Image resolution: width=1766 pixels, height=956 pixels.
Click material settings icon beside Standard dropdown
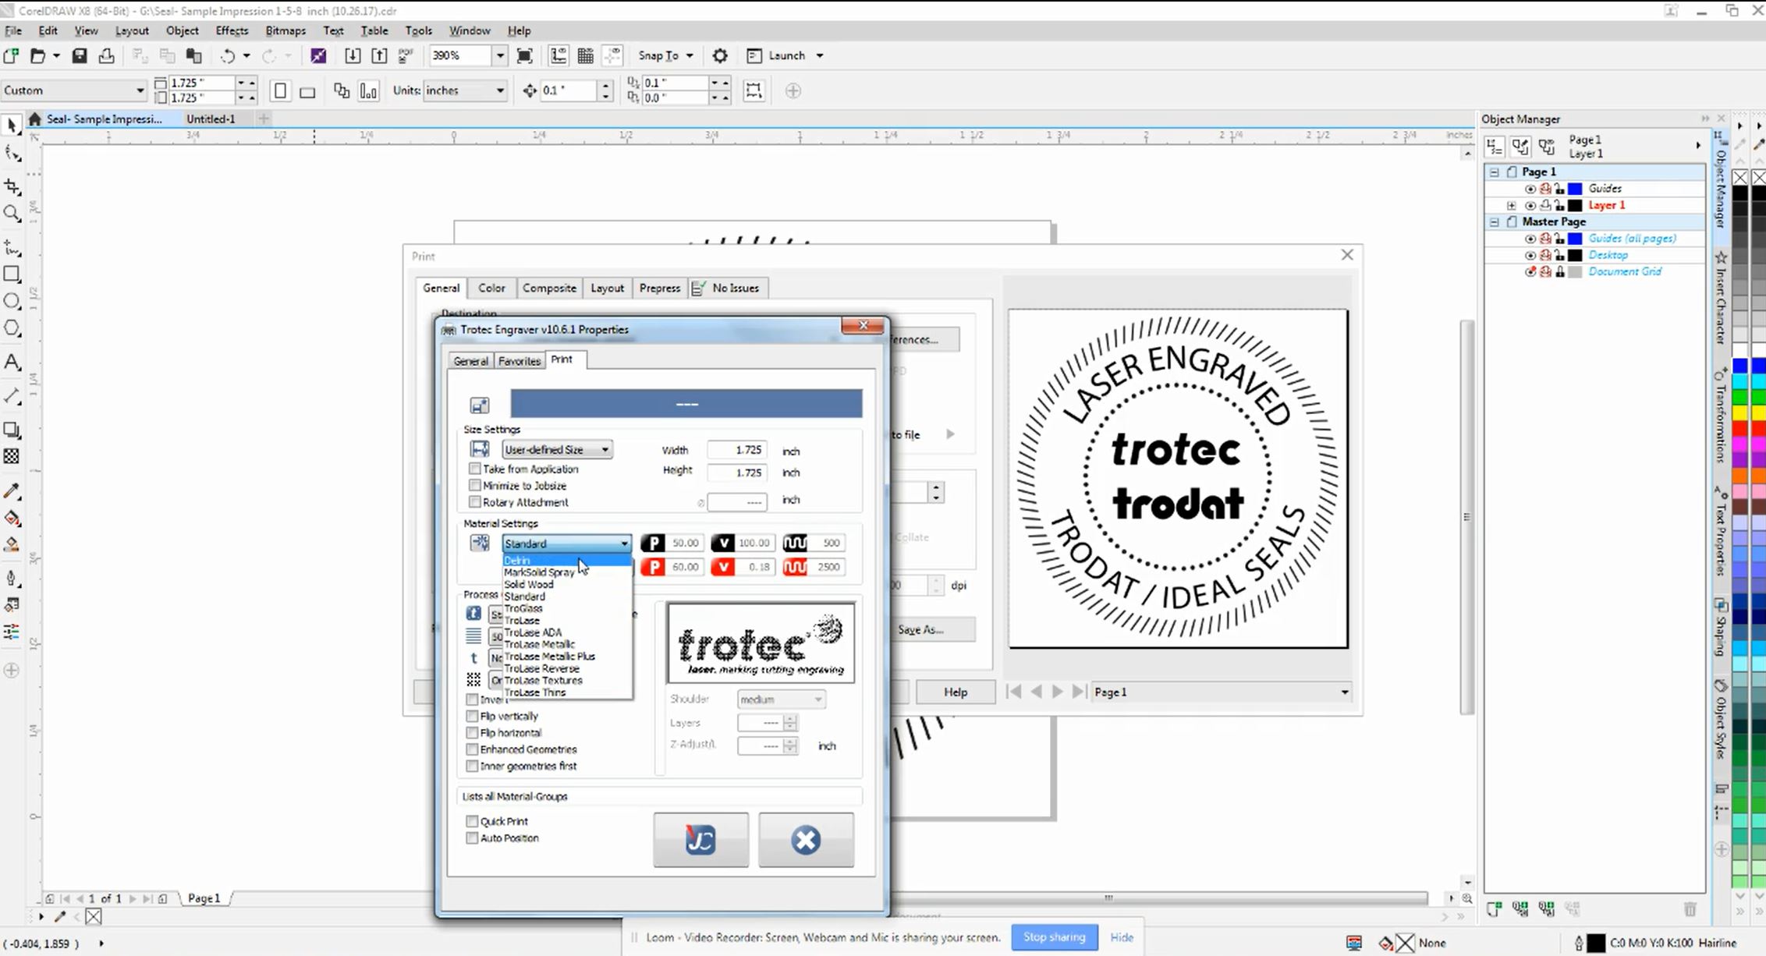(x=480, y=544)
